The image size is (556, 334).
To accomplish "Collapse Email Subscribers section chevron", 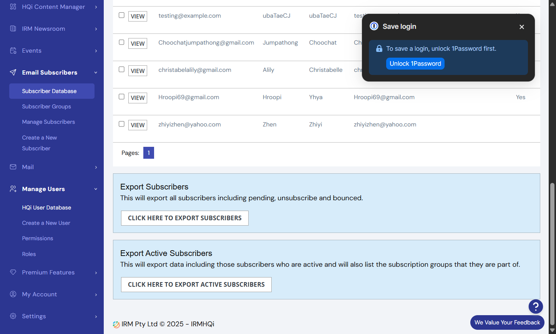I will [96, 73].
